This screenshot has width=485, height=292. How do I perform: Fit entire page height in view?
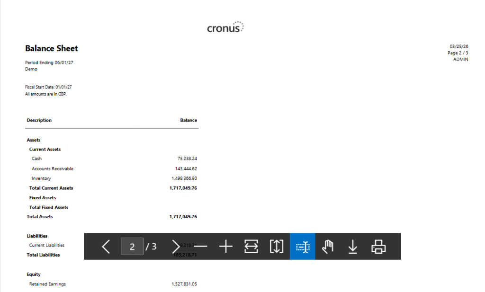[277, 246]
